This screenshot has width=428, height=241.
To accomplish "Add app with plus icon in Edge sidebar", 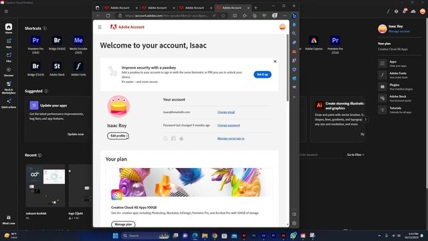I will [294, 97].
